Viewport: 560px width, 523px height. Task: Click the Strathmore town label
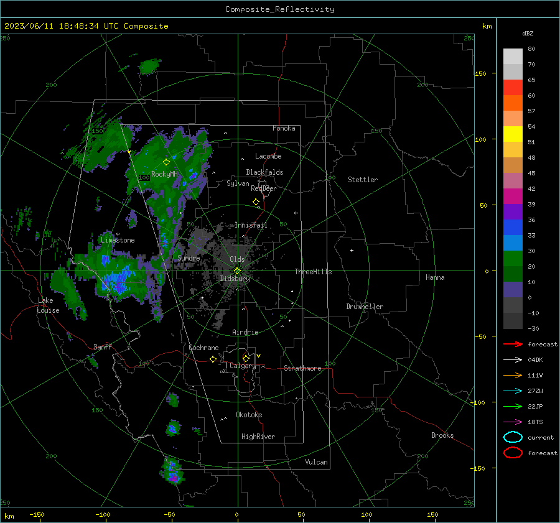302,368
